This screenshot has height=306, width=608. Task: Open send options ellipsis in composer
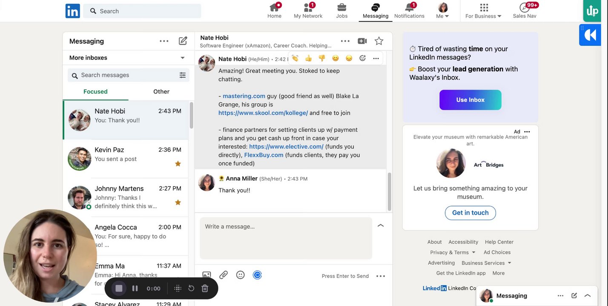pos(381,276)
